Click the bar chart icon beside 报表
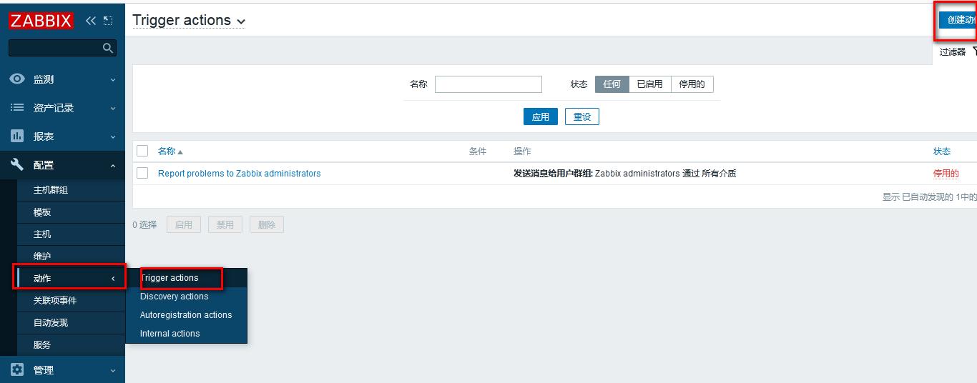This screenshot has height=383, width=977. [x=17, y=136]
